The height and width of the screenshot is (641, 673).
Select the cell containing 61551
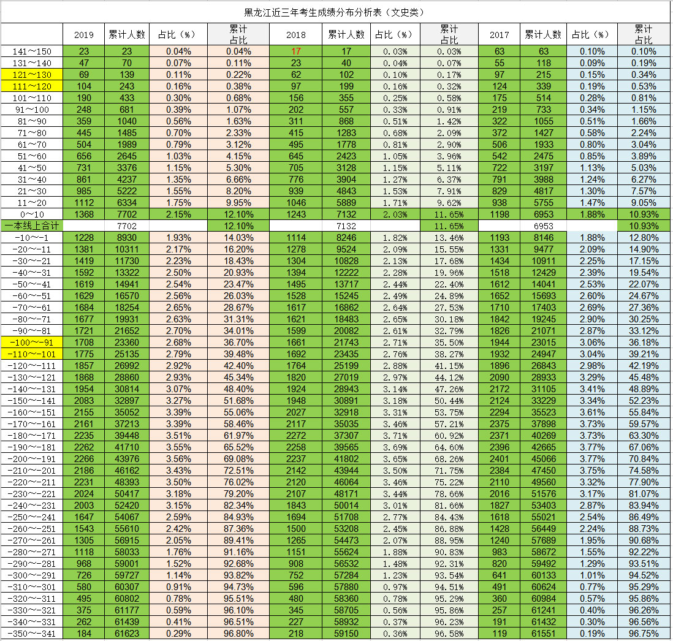(x=542, y=633)
